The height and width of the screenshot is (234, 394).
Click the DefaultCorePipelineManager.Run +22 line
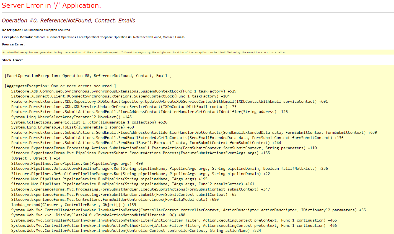[141, 174]
